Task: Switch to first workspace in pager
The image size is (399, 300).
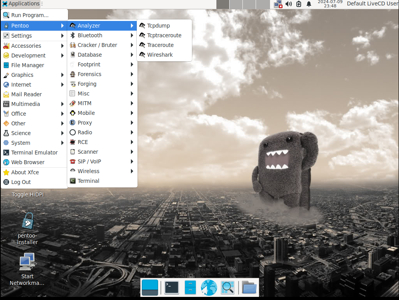Action: pyautogui.click(x=223, y=4)
